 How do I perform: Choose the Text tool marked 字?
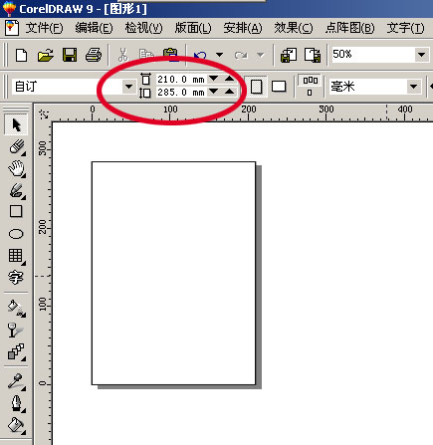(16, 277)
